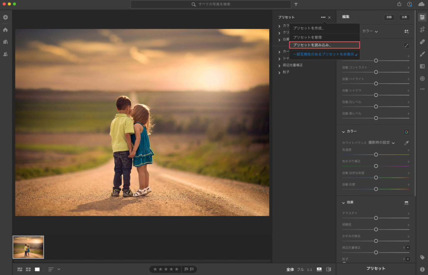Expand the 周辺光量補正 preset group
The image size is (428, 275).
[279, 66]
